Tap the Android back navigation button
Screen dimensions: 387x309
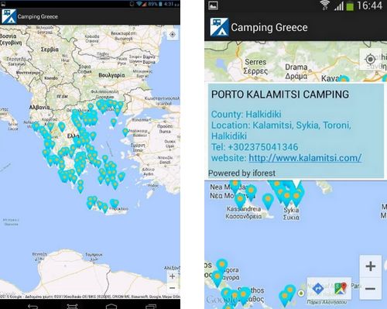pos(33,306)
